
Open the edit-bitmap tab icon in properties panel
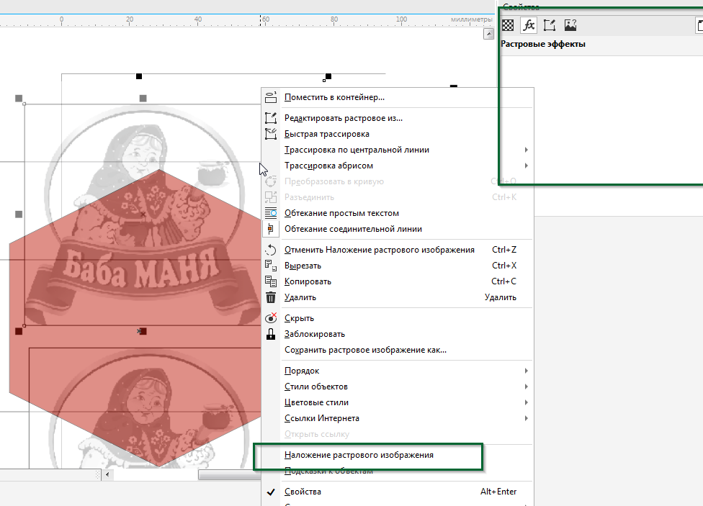[x=549, y=25]
